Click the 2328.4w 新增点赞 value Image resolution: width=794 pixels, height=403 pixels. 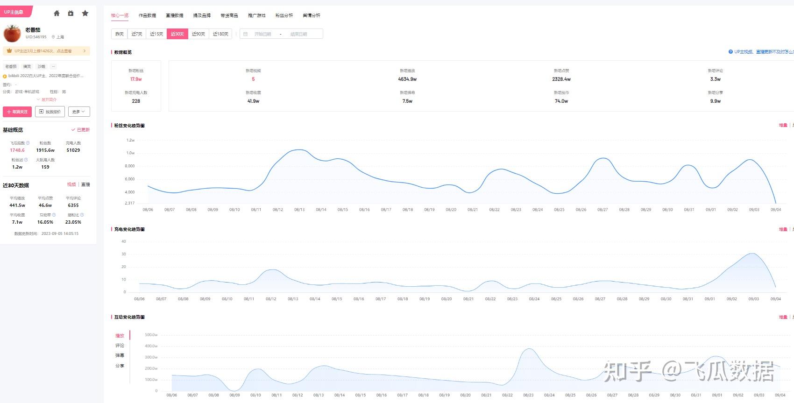(561, 79)
